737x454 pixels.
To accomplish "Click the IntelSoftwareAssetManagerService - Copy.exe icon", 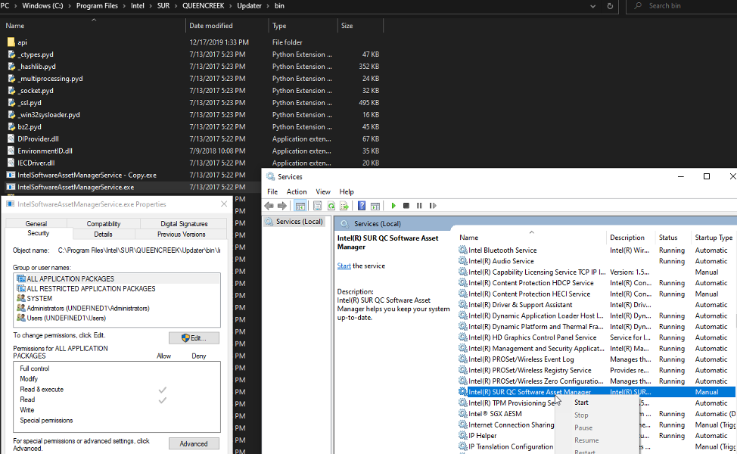I will [11, 175].
